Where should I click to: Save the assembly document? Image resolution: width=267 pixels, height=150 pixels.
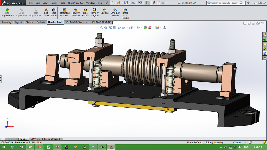click(x=126, y=3)
